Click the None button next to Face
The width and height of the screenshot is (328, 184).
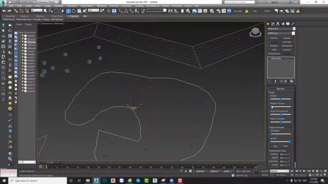tap(285, 146)
